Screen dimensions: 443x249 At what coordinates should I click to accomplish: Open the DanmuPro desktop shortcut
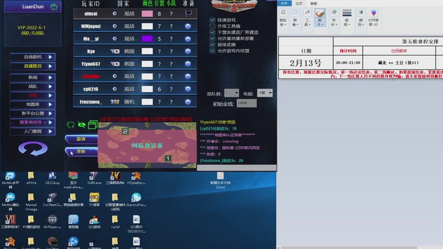tap(136, 200)
